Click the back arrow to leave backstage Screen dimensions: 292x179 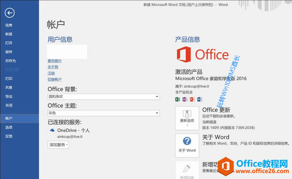pos(10,13)
